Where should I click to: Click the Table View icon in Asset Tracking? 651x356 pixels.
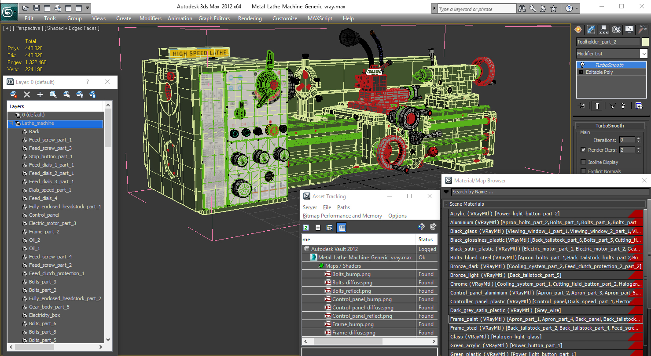click(x=342, y=227)
